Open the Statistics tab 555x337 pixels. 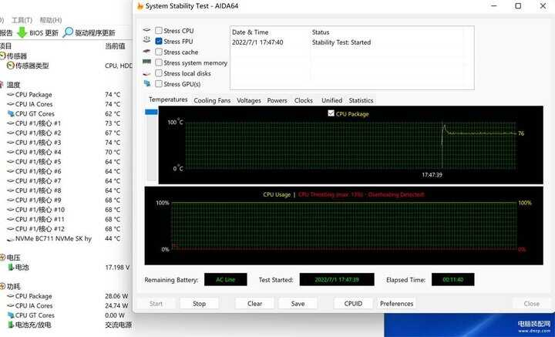tap(361, 100)
